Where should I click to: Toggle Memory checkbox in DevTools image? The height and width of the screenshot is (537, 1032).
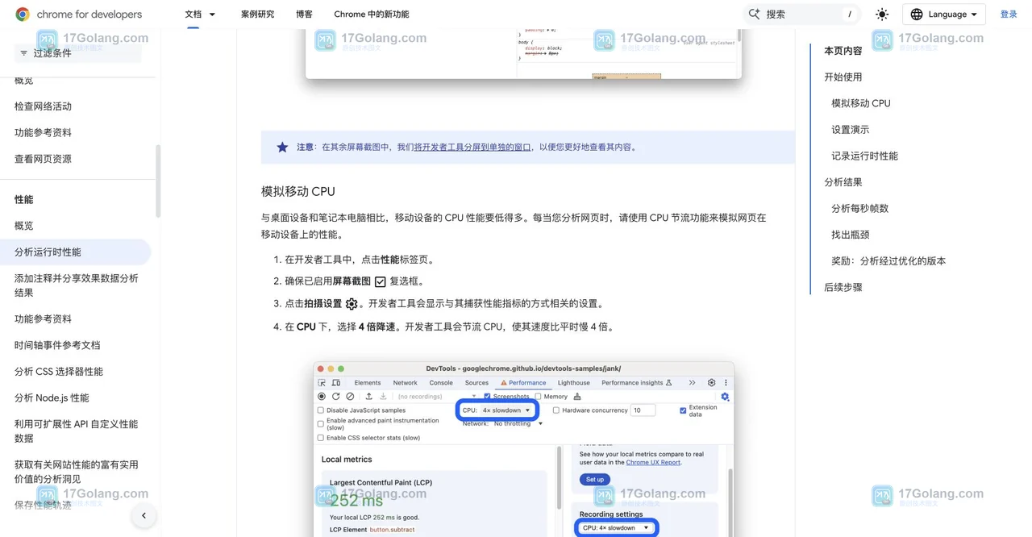538,397
